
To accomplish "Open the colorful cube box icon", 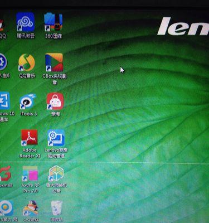I will 56,173.
